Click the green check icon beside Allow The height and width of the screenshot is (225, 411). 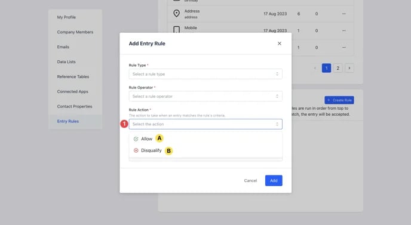(136, 139)
